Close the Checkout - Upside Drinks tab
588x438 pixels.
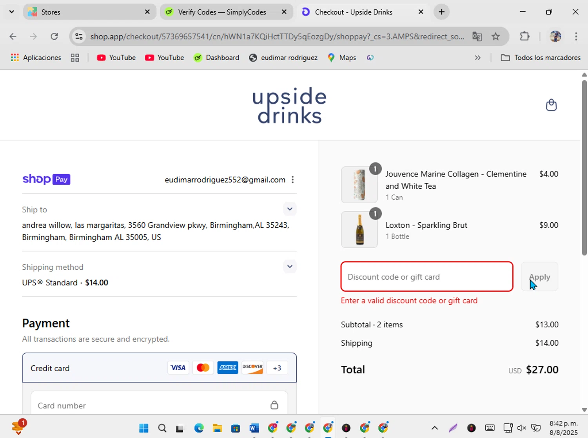coord(421,12)
